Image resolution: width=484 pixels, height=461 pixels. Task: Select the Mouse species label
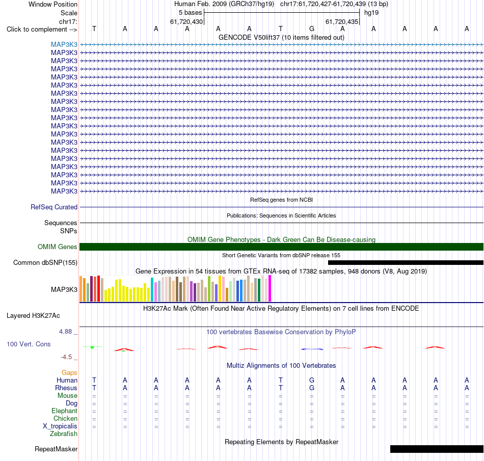pyautogui.click(x=68, y=396)
